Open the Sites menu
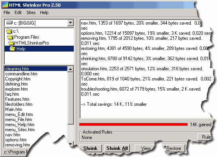The height and width of the screenshot is (157, 217). tap(31, 12)
